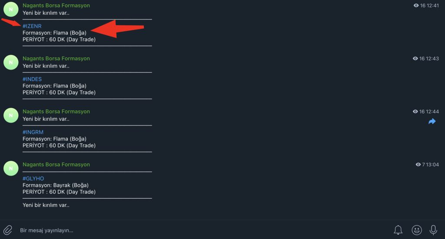Click the message input field 'Bir mesaj yayınlayın...'
Viewport: 445px width, 239px height.
[199, 230]
